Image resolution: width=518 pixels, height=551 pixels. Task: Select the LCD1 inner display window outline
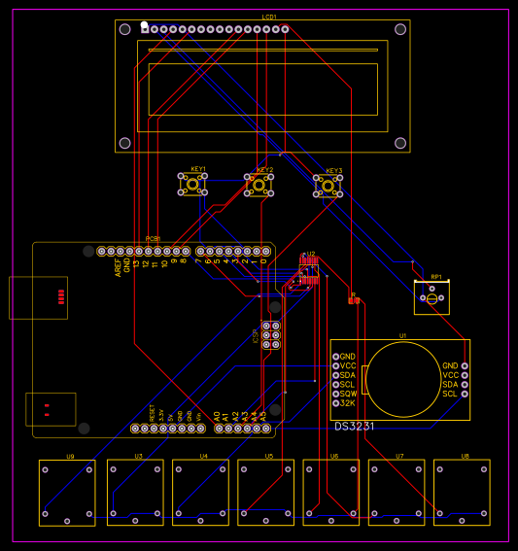[263, 89]
